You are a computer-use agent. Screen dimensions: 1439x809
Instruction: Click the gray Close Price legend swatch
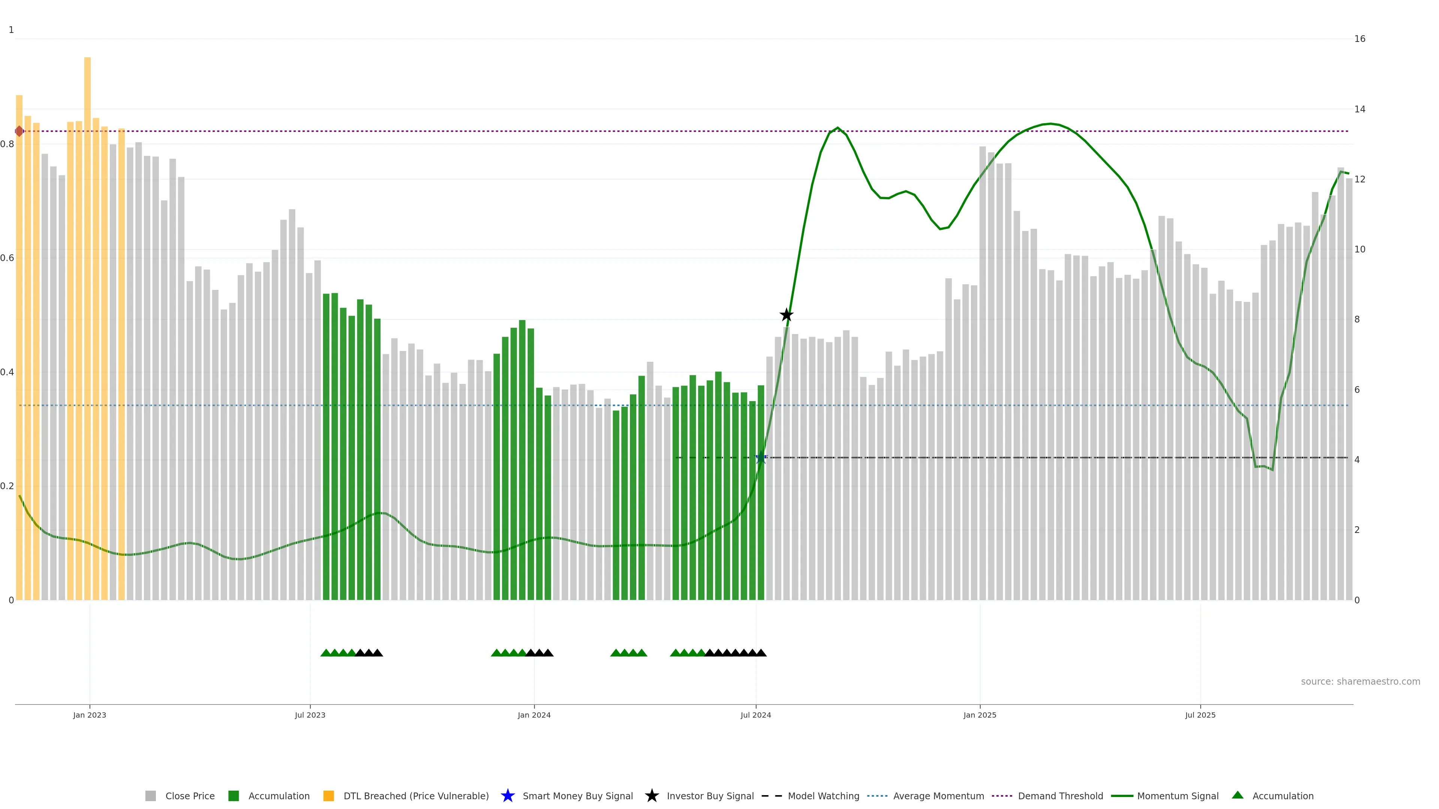150,796
